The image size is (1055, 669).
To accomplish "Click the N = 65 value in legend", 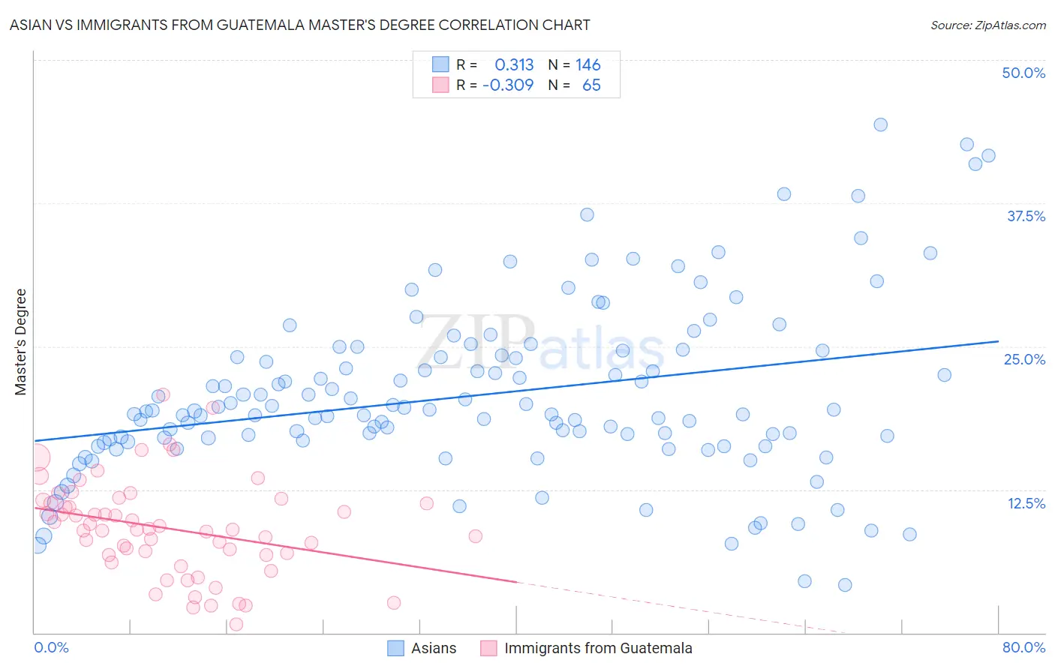I will tap(574, 85).
